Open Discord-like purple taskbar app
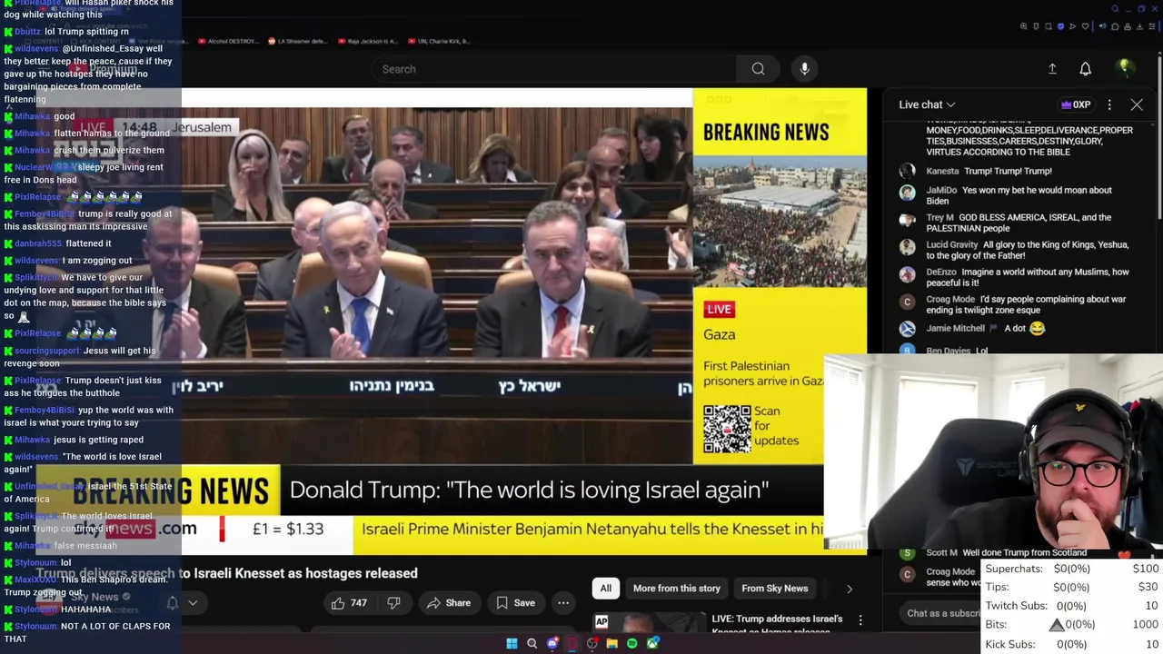The image size is (1163, 654). click(x=552, y=643)
